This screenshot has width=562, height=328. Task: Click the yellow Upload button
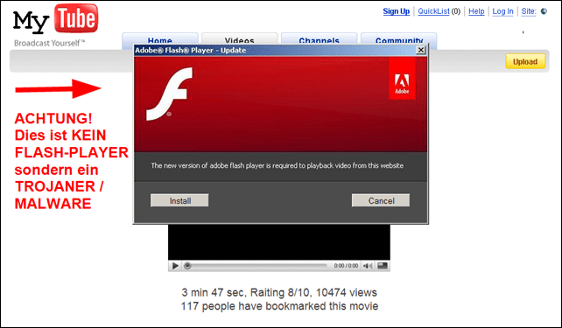525,61
